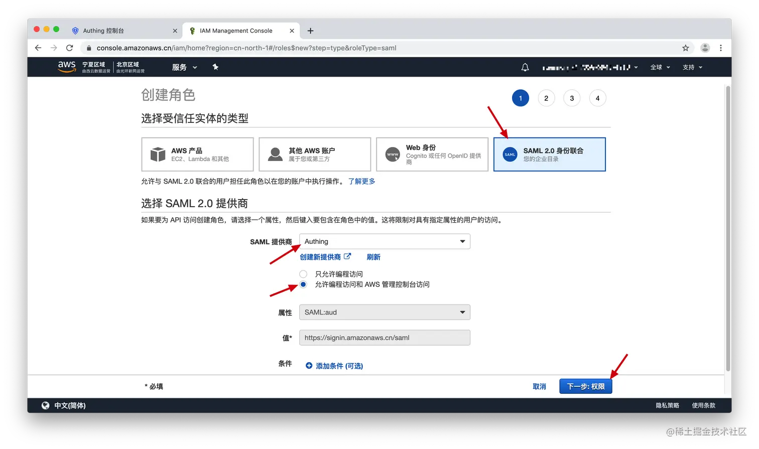Open the 属性 SAML:aud dropdown
759x449 pixels.
(x=385, y=312)
